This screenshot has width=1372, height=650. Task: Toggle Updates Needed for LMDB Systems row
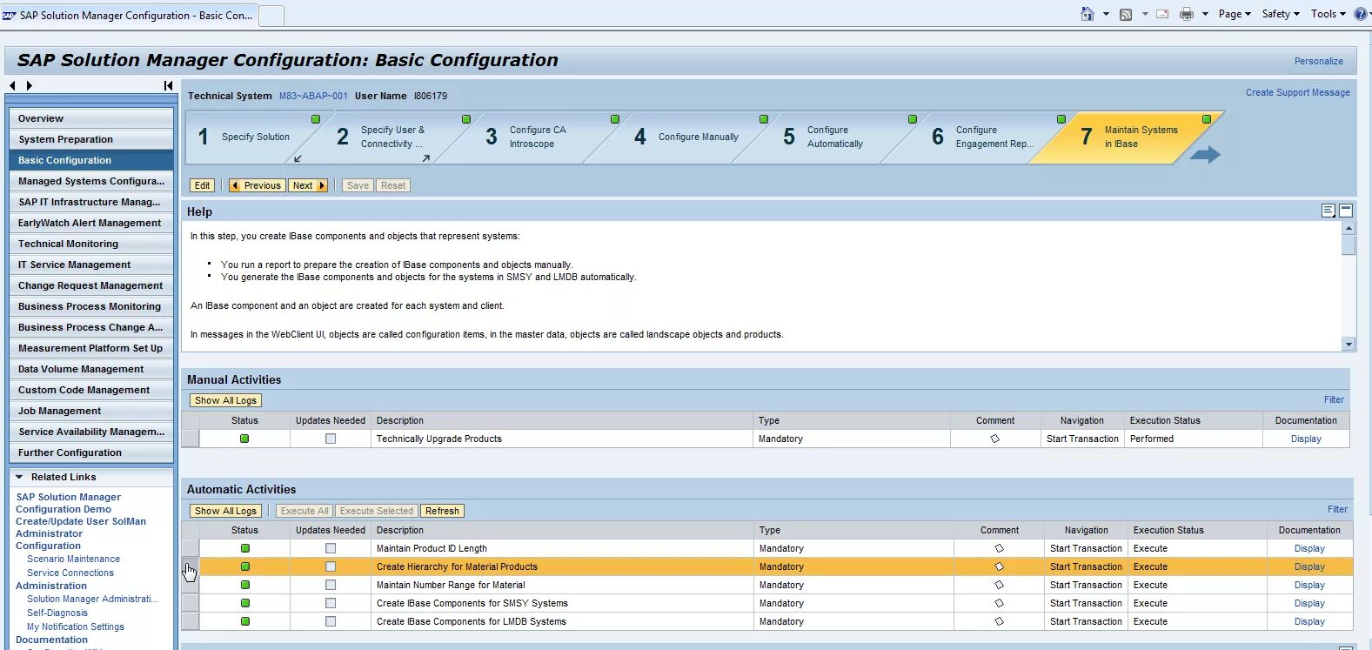click(331, 621)
